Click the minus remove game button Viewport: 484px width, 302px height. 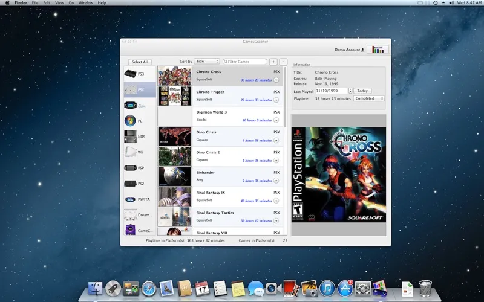(283, 62)
